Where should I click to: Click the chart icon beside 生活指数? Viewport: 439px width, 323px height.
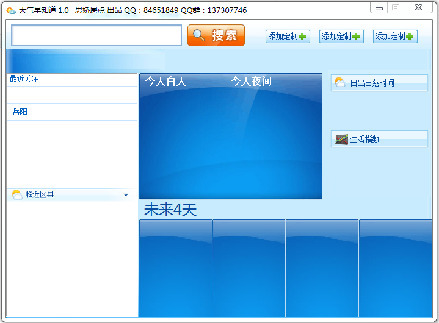341,139
